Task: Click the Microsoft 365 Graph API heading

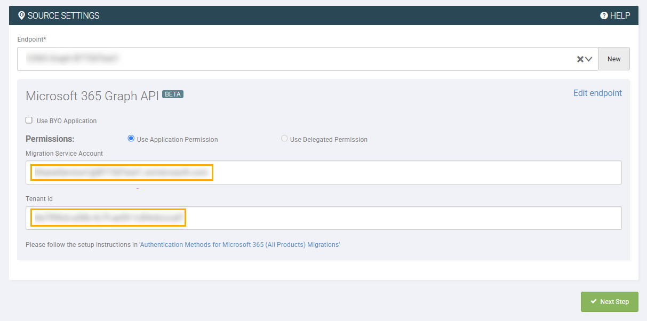Action: point(92,96)
